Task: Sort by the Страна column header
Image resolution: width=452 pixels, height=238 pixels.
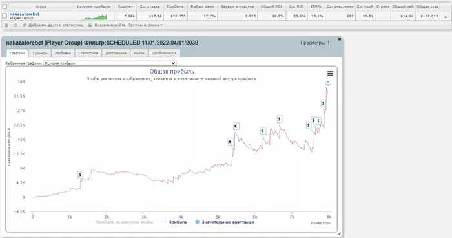Action: (383, 6)
